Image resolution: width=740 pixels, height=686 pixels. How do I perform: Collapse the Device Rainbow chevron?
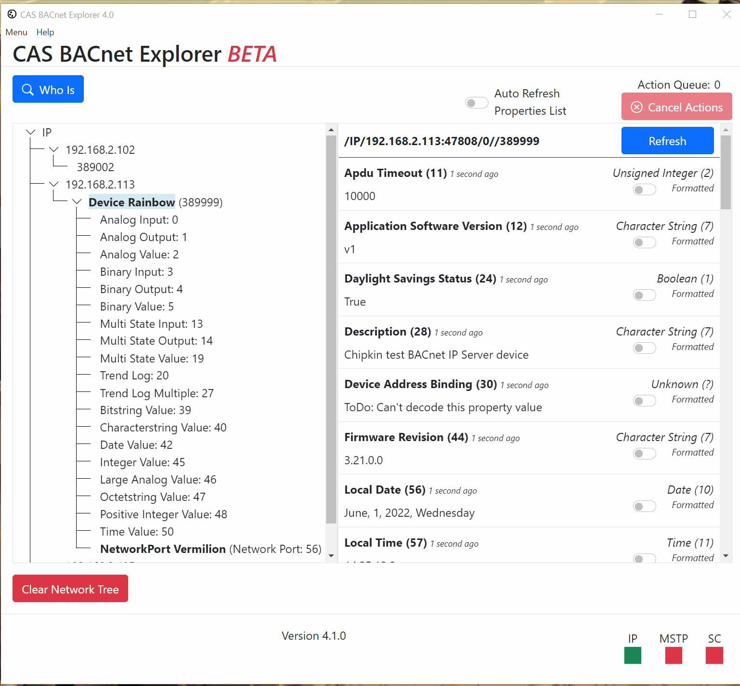(x=77, y=202)
